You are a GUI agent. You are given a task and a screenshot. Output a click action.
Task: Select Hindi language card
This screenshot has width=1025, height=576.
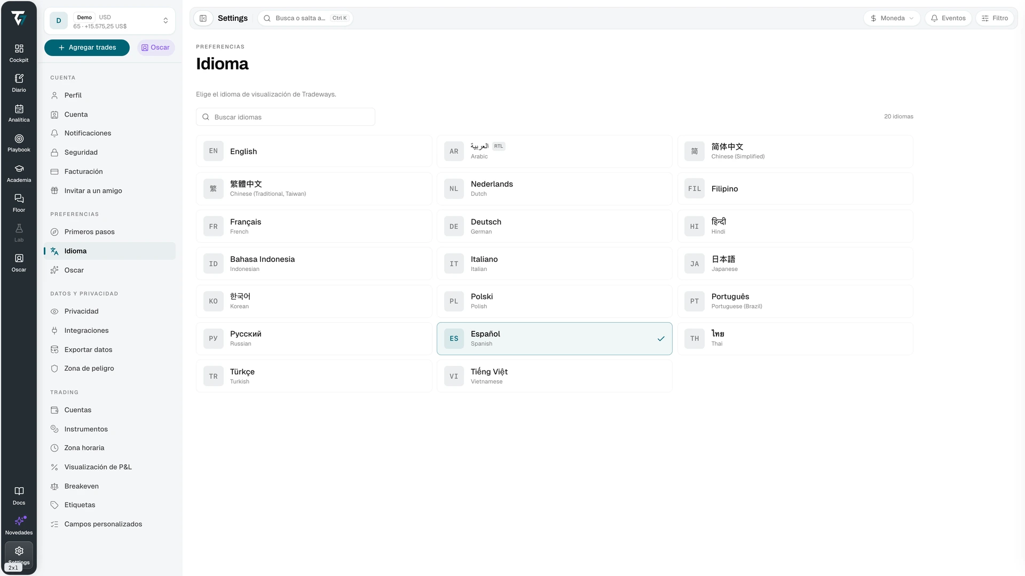click(x=795, y=227)
